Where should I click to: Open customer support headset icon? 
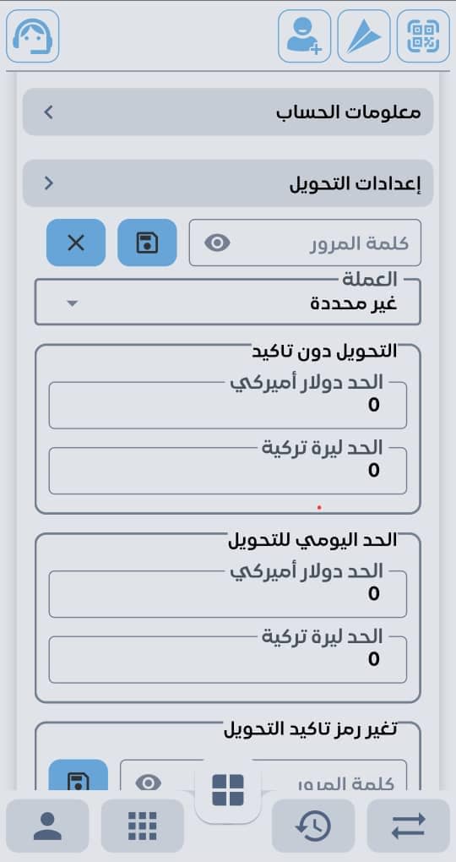(x=33, y=35)
